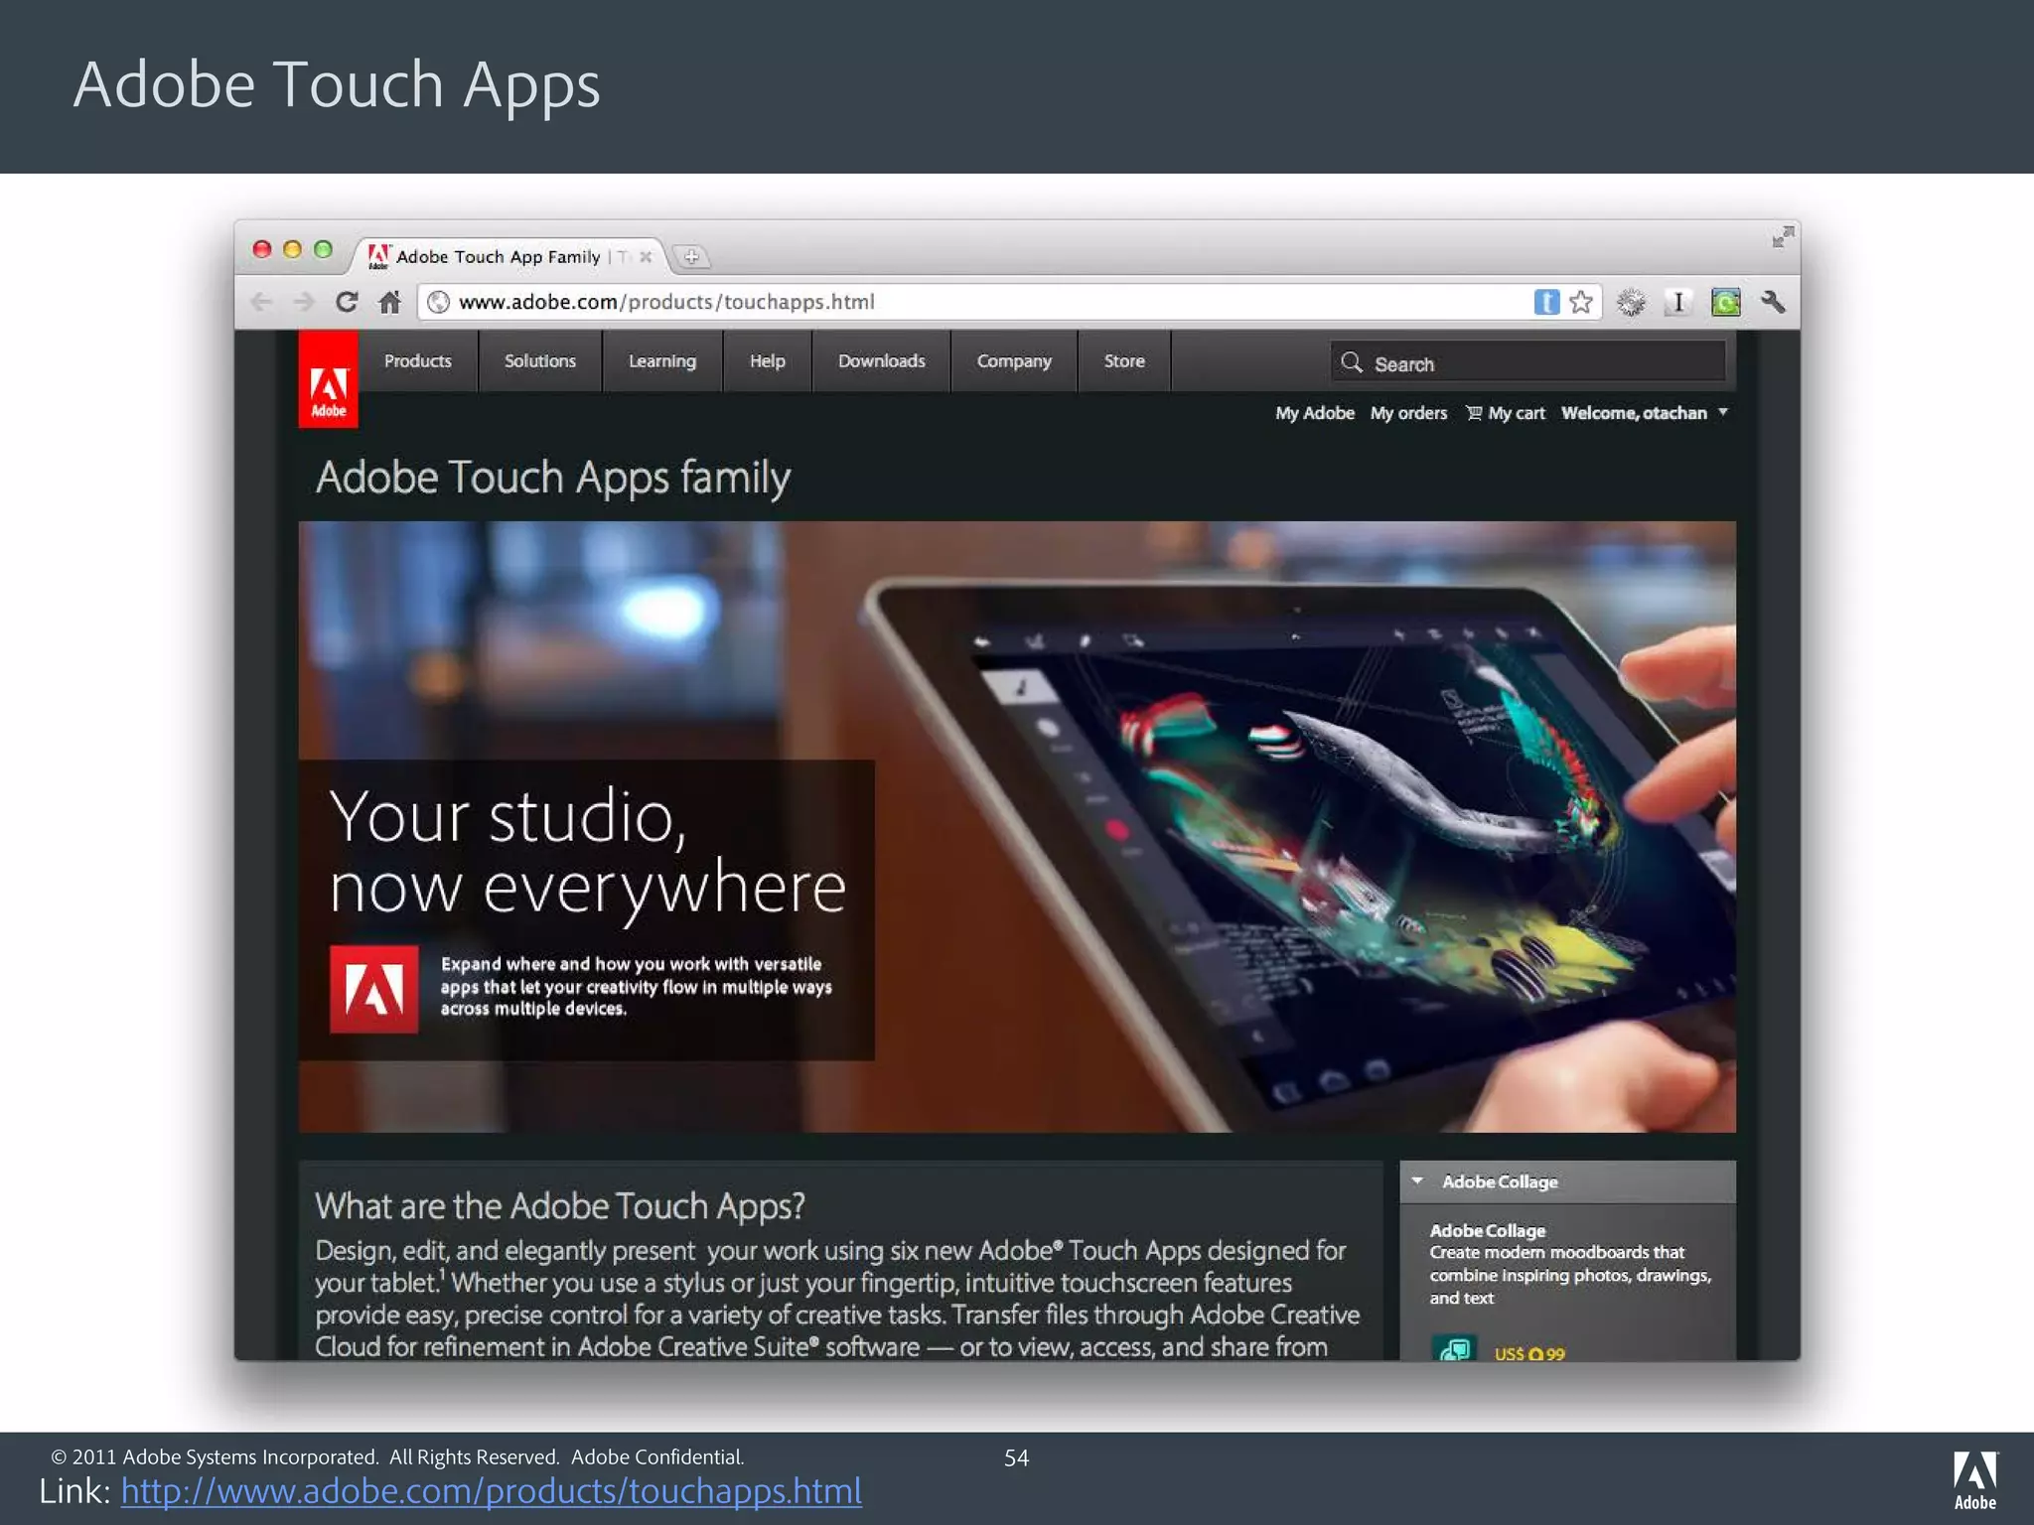The height and width of the screenshot is (1525, 2034).
Task: Click the browser forward arrow
Action: pyautogui.click(x=304, y=302)
